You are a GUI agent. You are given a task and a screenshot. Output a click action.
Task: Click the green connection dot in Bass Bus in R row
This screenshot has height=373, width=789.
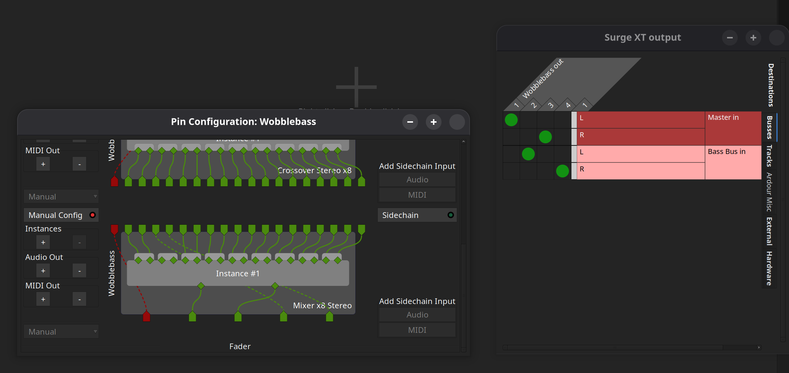(x=562, y=171)
